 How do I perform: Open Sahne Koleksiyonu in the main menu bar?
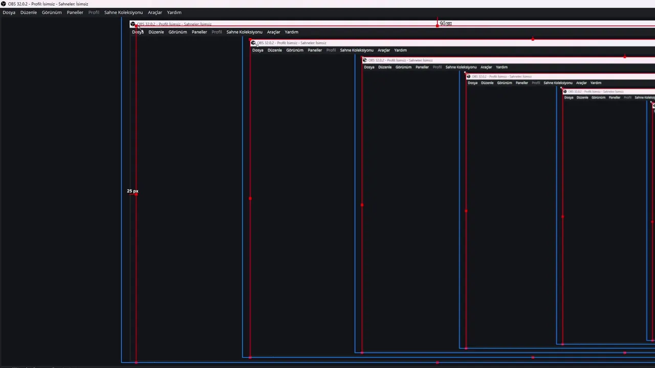click(x=123, y=12)
